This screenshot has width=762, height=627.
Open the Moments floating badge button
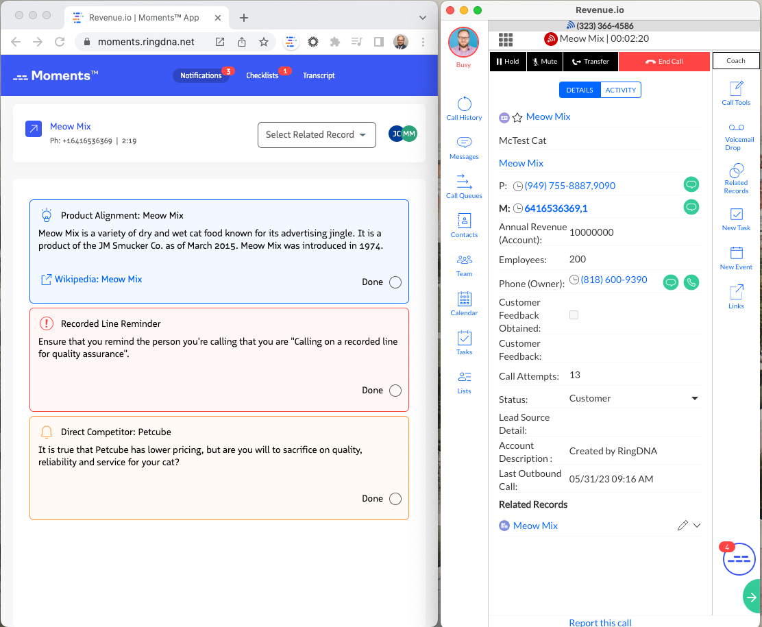(739, 559)
